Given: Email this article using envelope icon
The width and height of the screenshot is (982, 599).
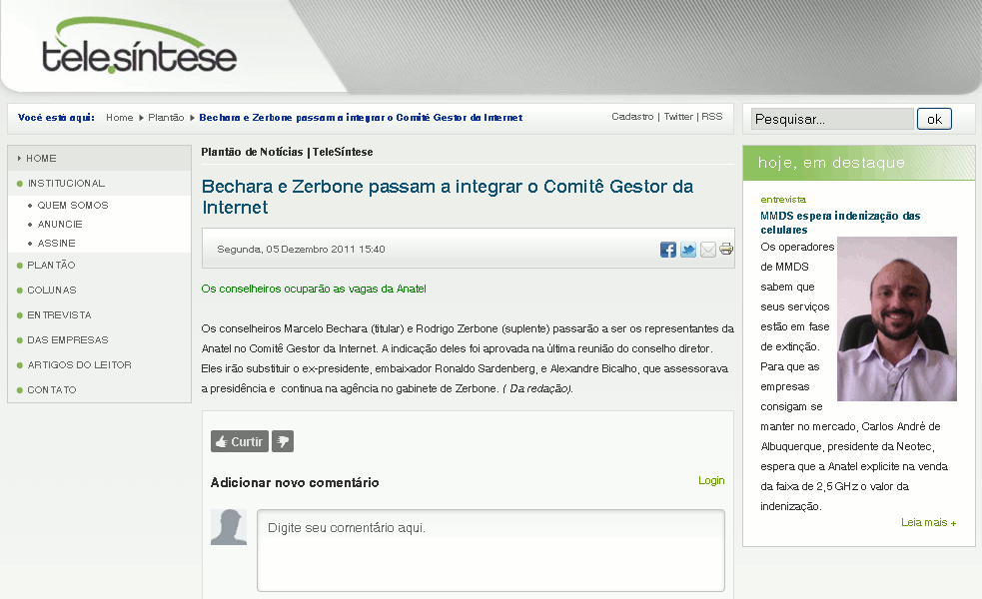Looking at the screenshot, I should 706,250.
